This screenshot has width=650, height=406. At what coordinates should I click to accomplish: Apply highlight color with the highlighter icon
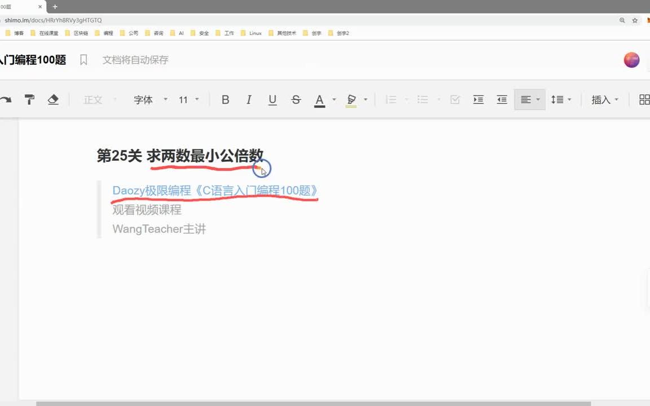[351, 100]
